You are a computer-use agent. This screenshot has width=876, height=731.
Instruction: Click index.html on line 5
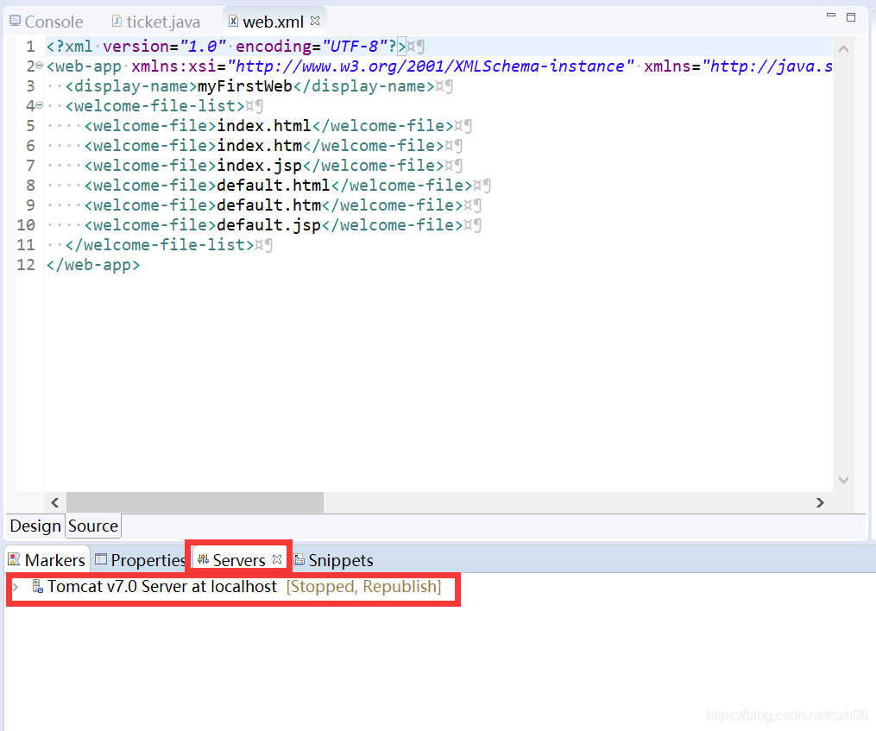(x=264, y=126)
